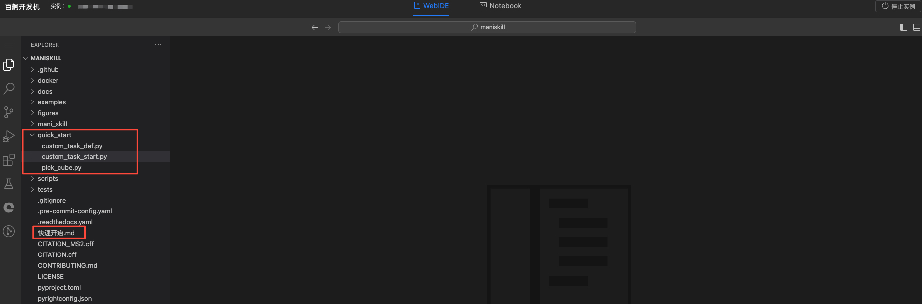This screenshot has height=304, width=922.
Task: Switch to the Notebook tab
Action: pos(500,6)
